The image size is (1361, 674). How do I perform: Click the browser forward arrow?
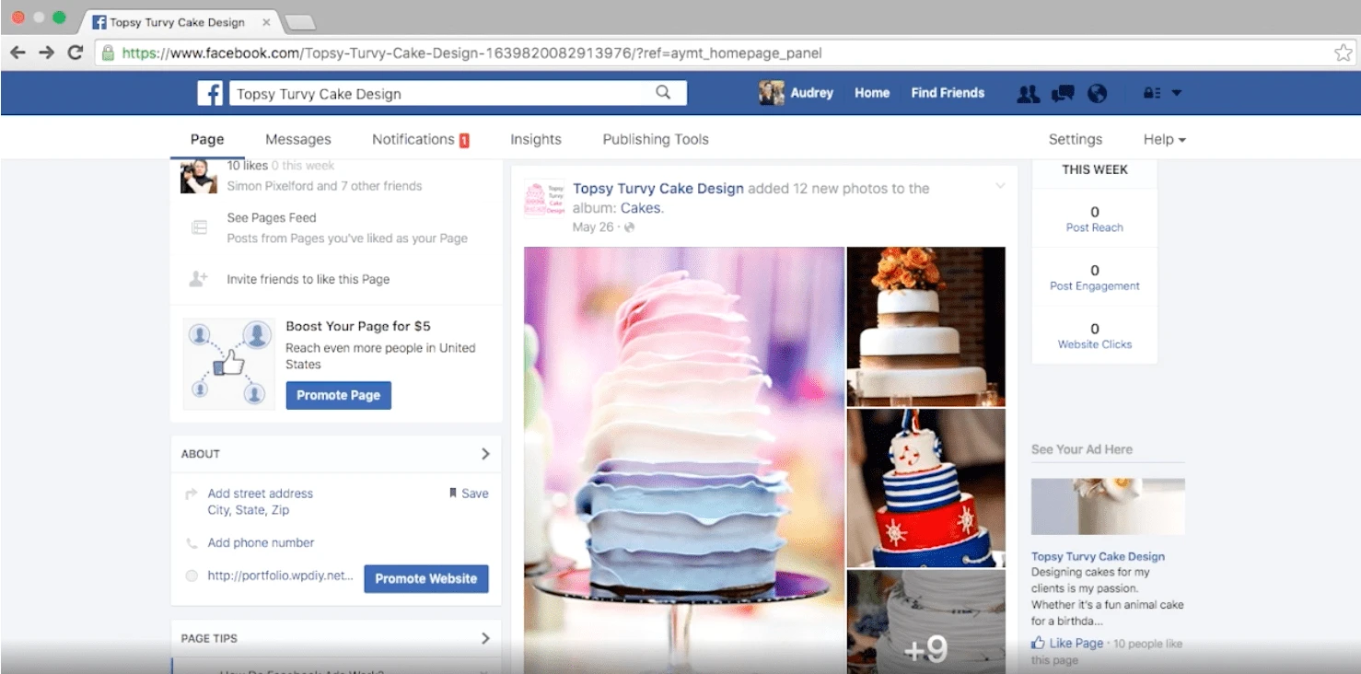pos(46,52)
